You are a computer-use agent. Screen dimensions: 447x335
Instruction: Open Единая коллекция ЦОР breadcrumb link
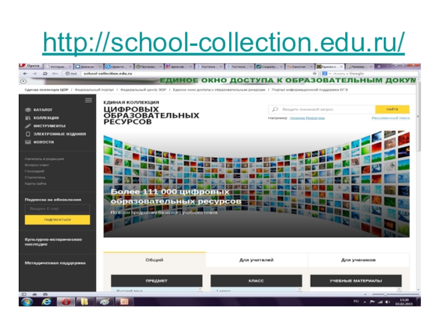(x=46, y=90)
